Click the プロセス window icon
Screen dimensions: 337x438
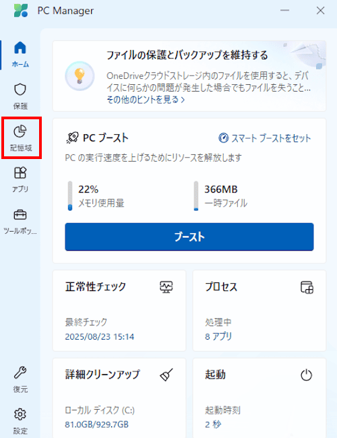tap(307, 287)
